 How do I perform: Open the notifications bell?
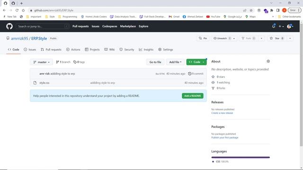click(x=274, y=26)
